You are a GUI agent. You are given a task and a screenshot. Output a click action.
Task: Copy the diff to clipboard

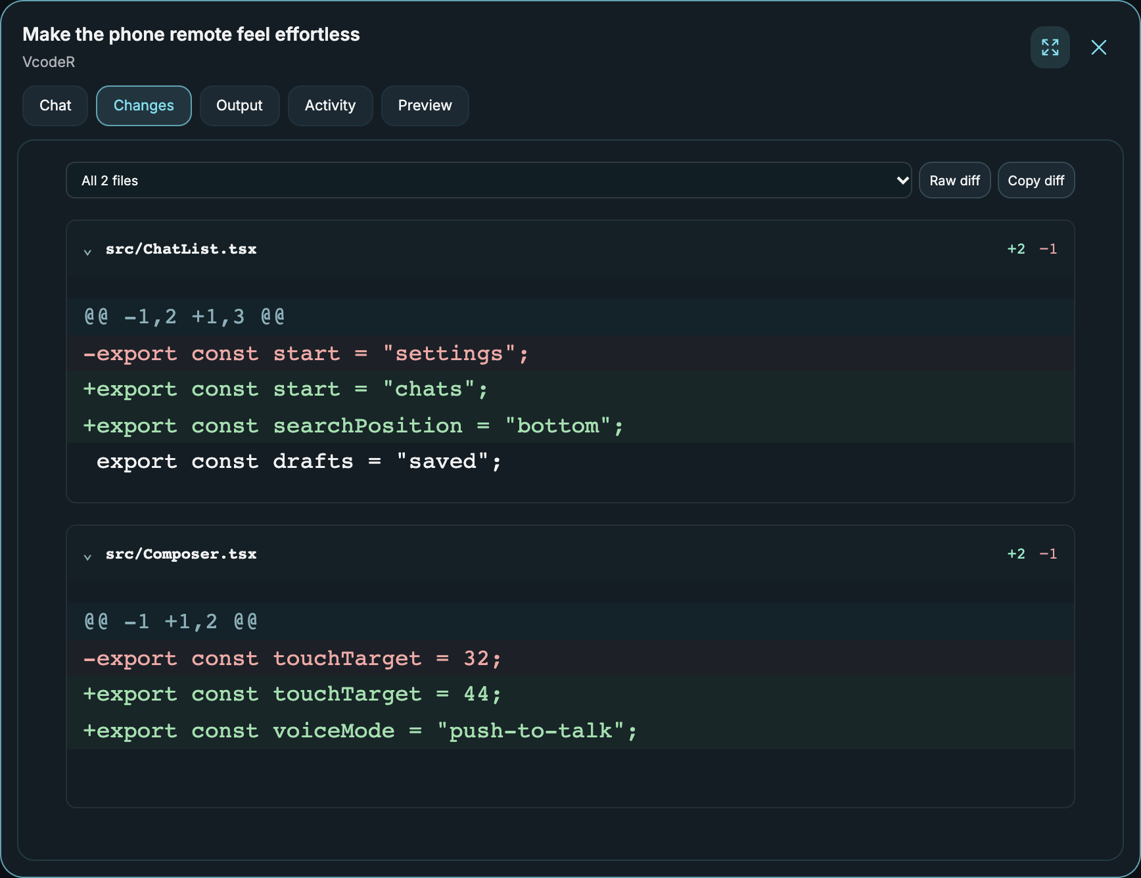[x=1036, y=180]
